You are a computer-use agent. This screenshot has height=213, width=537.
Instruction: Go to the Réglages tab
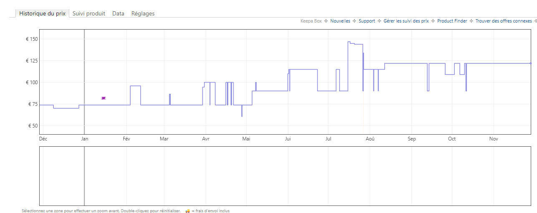click(143, 13)
